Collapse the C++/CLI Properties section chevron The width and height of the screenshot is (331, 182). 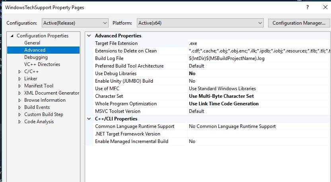point(89,119)
